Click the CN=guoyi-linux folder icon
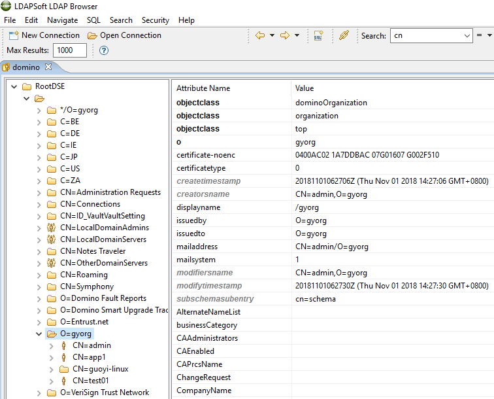494x399 pixels. point(64,369)
